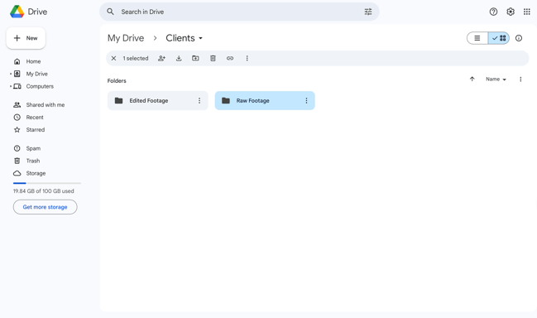537x318 pixels.
Task: Expand My Drive tree arrow
Action: [x=11, y=74]
